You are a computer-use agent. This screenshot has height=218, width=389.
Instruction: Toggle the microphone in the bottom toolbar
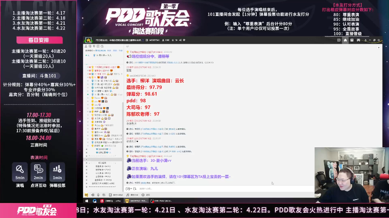click(x=98, y=195)
